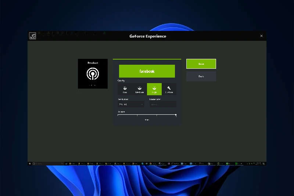The width and height of the screenshot is (294, 196).
Task: Choose the High quality preset
Action: point(154,89)
